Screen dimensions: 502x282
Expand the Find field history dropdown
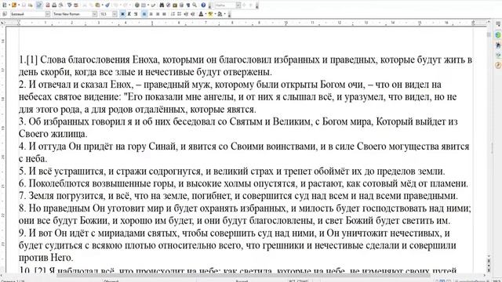[238, 5]
